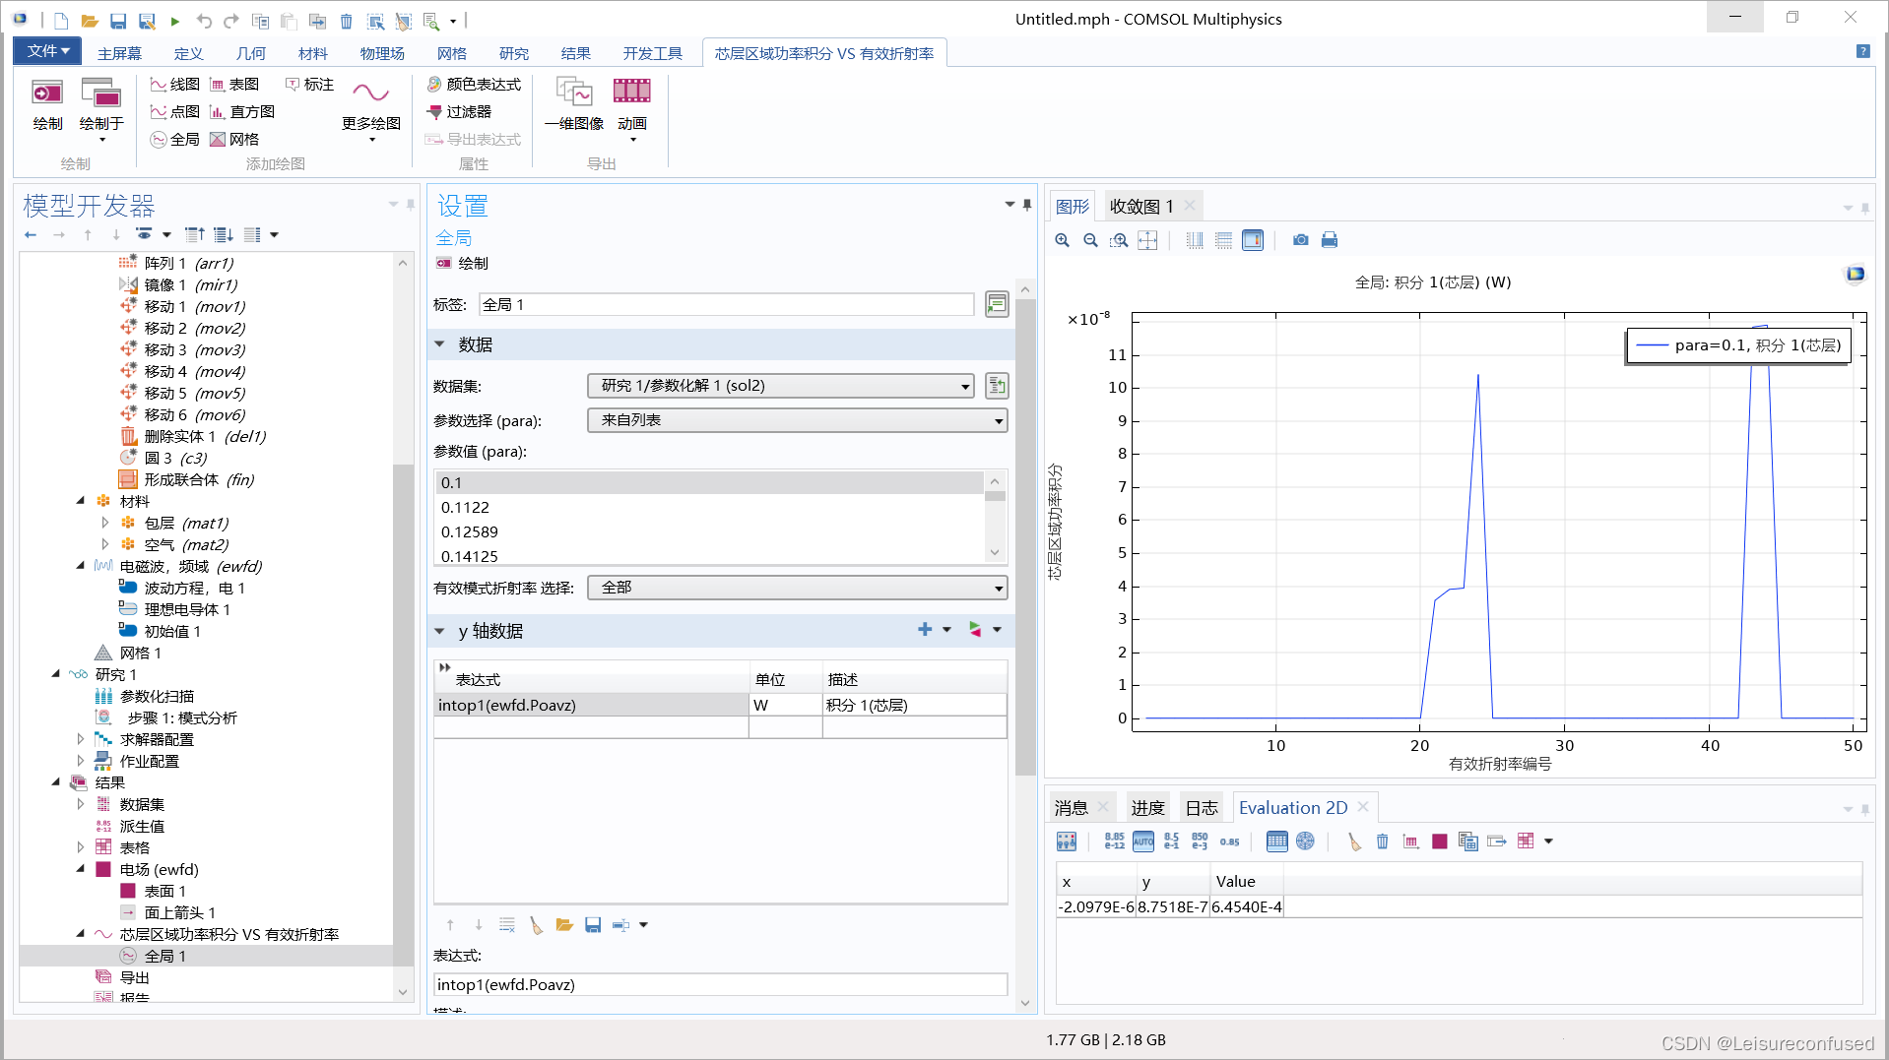
Task: Click the undo arrow in title toolbar
Action: [204, 21]
